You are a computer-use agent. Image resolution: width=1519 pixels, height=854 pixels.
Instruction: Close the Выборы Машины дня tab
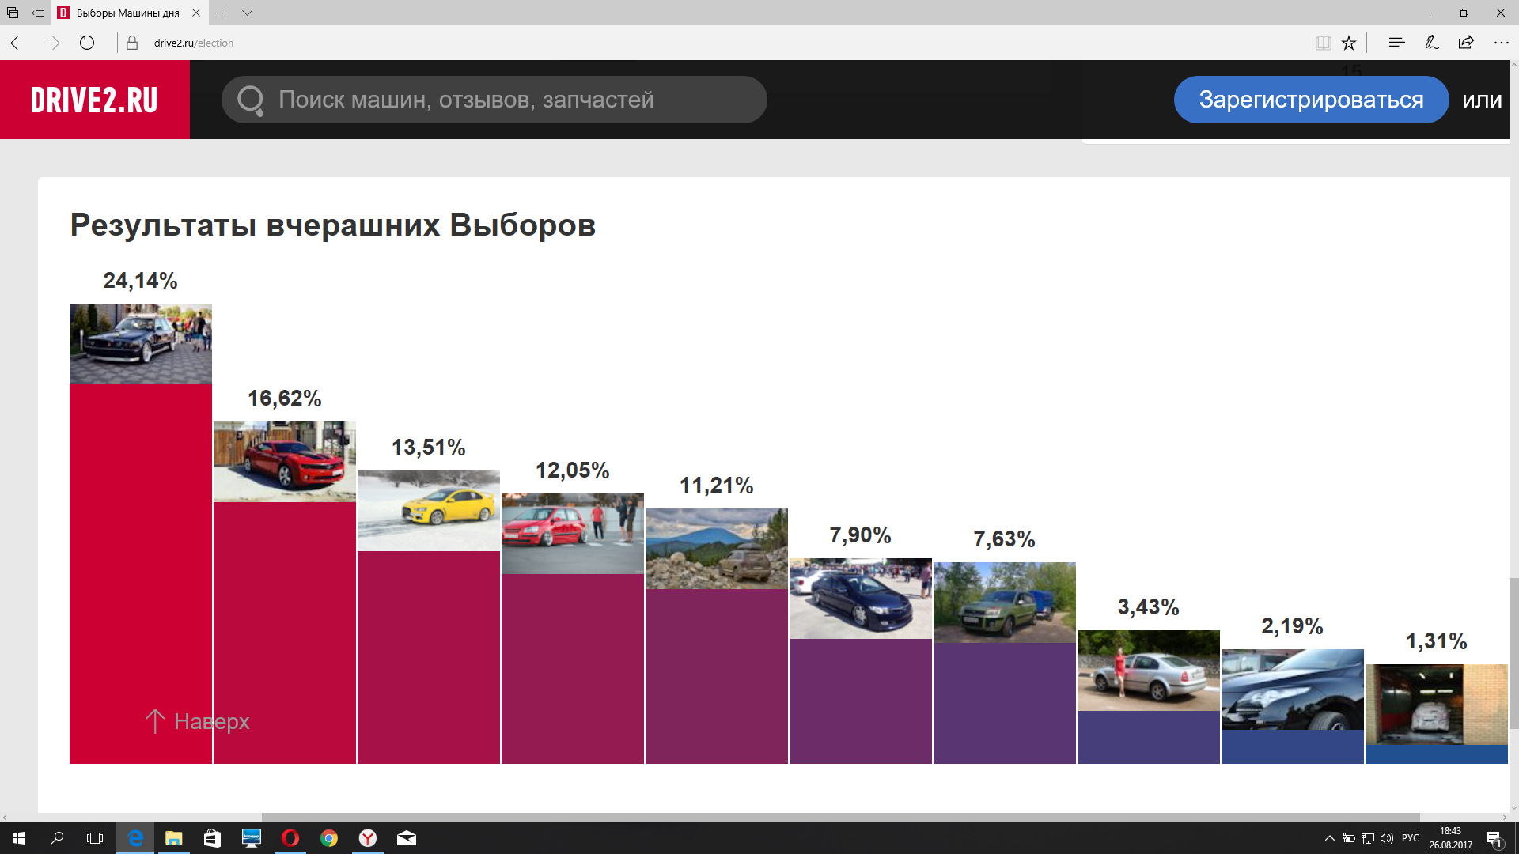coord(196,13)
